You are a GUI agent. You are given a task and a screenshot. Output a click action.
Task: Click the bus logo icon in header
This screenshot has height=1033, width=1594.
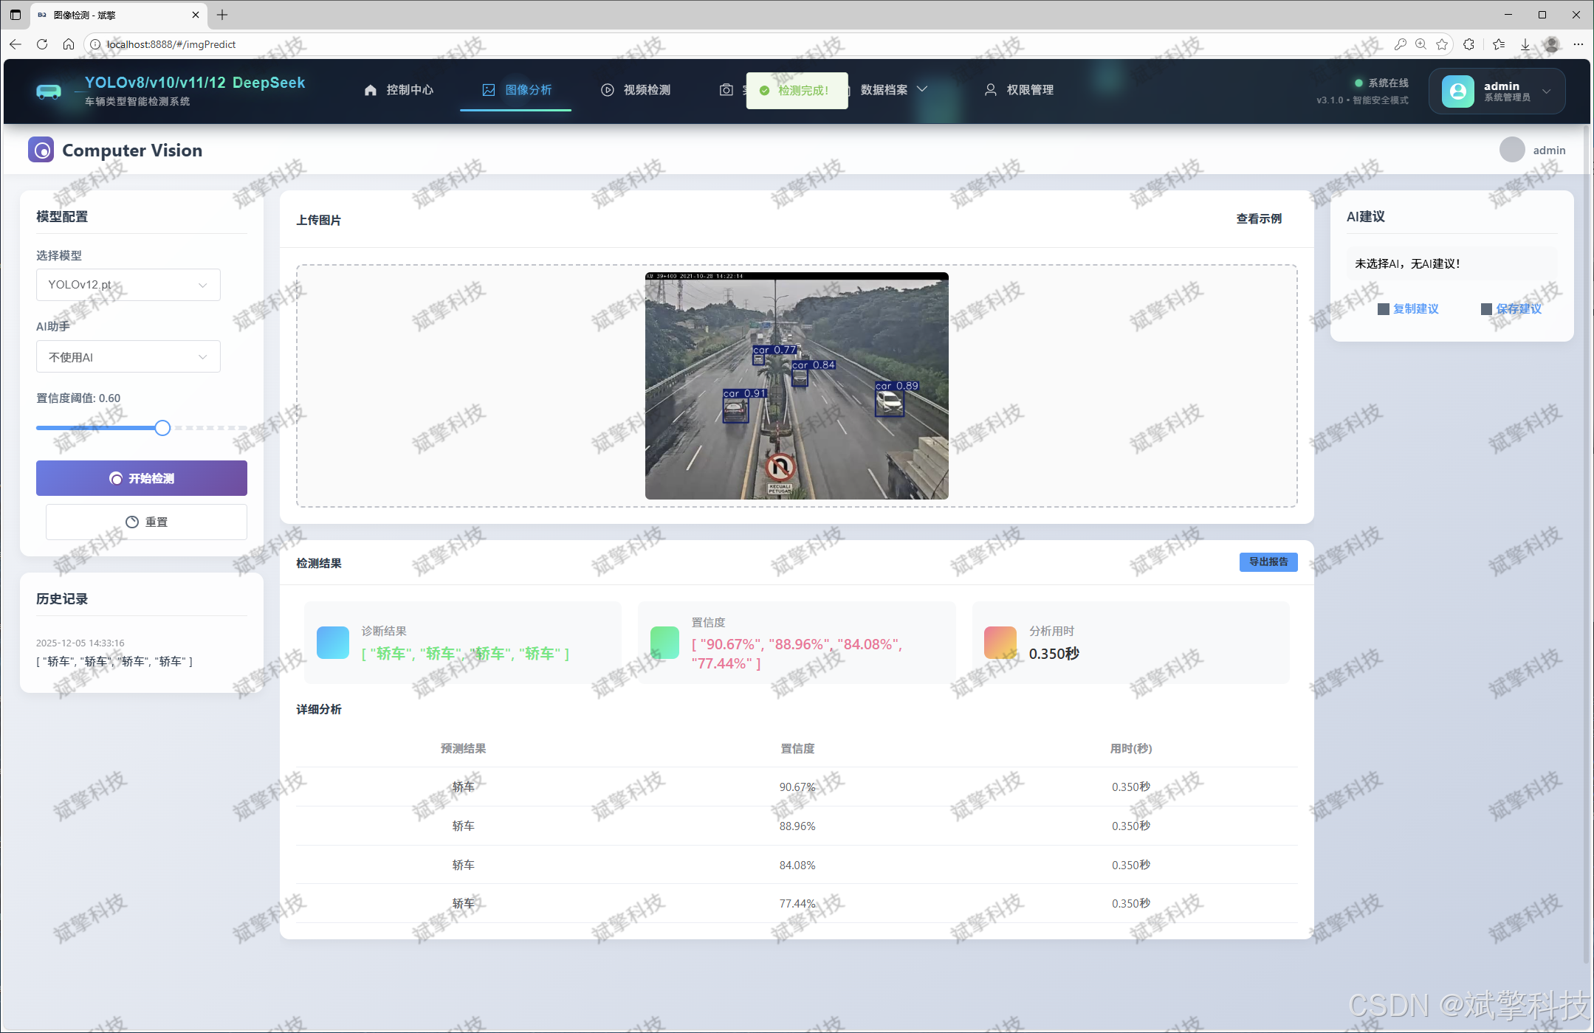(x=49, y=91)
